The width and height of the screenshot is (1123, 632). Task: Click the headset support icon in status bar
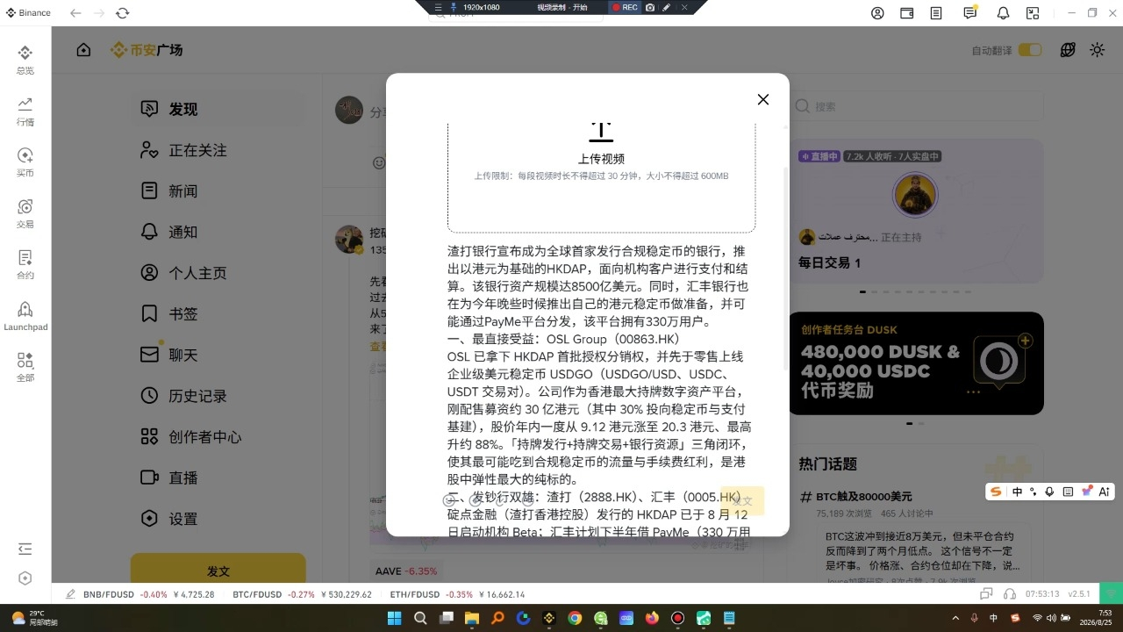click(1010, 594)
